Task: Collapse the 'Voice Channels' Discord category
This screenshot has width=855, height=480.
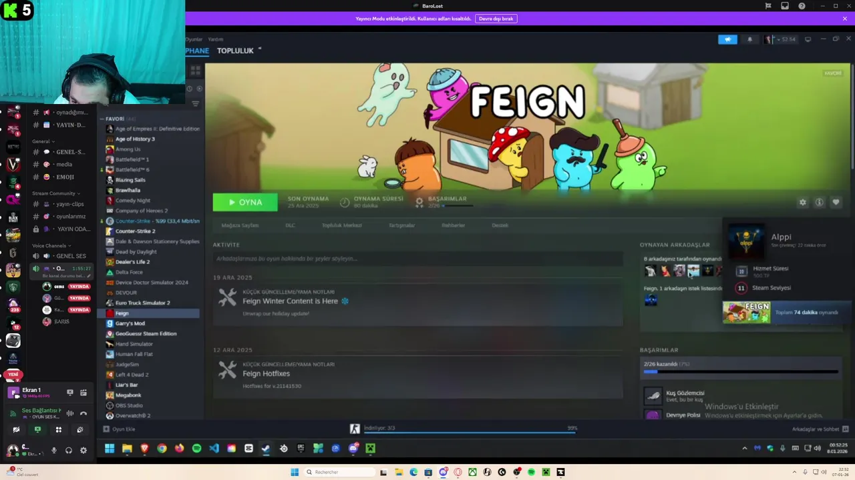Action: 51,245
